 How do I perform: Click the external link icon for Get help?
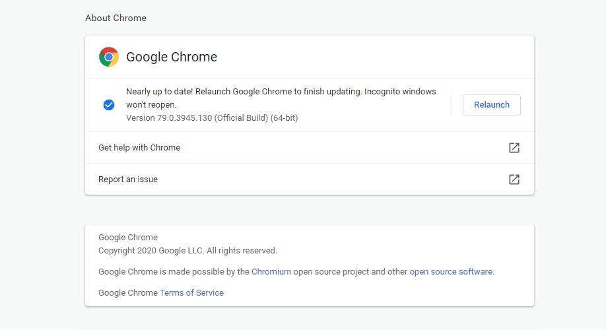pyautogui.click(x=514, y=148)
